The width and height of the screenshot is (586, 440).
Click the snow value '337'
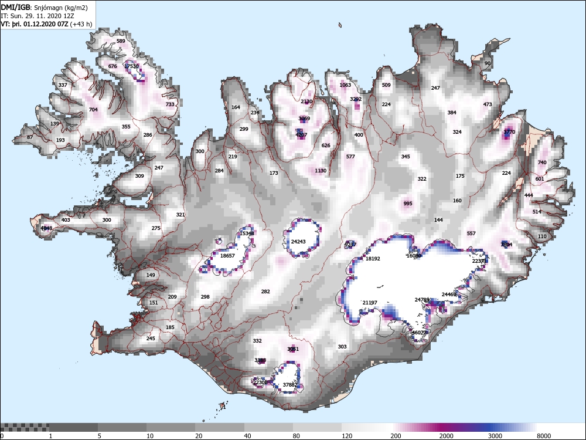click(x=63, y=85)
